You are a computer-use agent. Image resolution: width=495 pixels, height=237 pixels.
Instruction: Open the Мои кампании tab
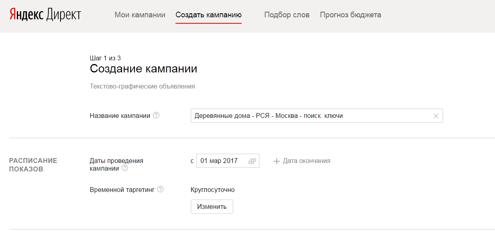pyautogui.click(x=140, y=15)
